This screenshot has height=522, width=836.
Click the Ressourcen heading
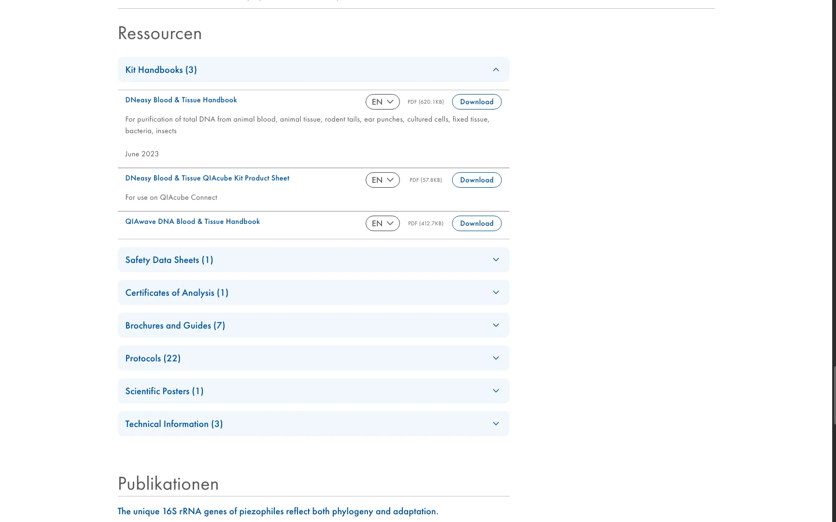160,33
